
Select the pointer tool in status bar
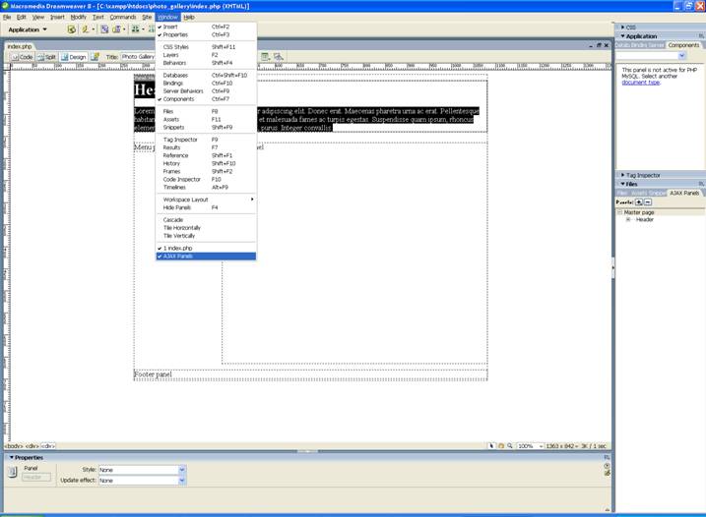coord(491,446)
